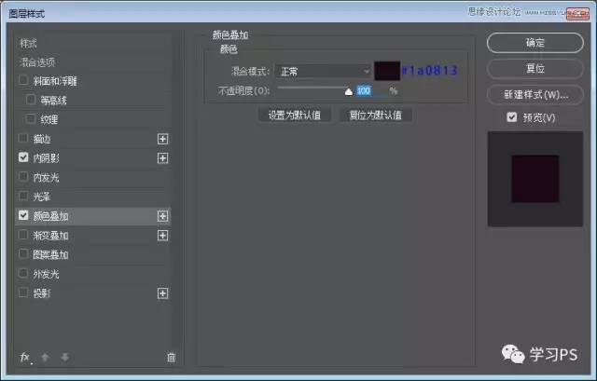
Task: Click the 设置为默认值 button
Action: [x=294, y=116]
